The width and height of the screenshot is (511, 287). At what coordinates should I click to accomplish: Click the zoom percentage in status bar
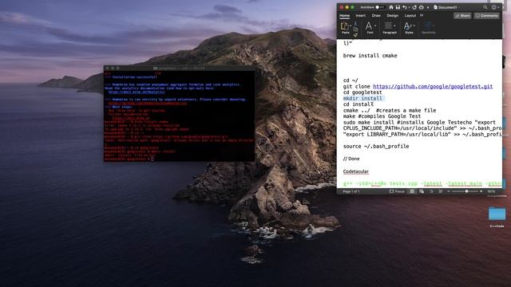click(491, 191)
